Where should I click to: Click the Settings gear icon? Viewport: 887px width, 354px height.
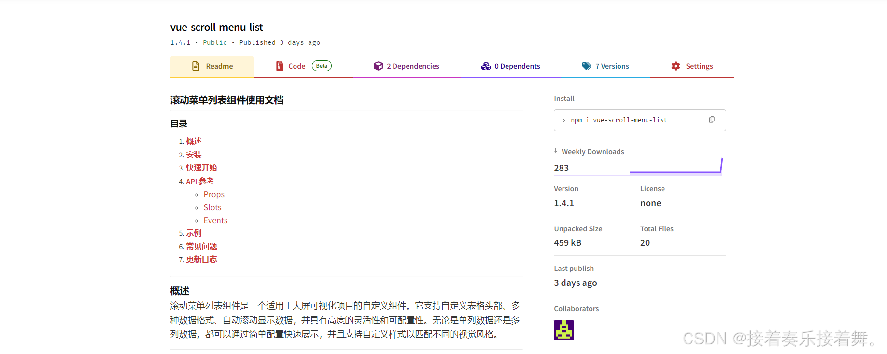pos(676,66)
